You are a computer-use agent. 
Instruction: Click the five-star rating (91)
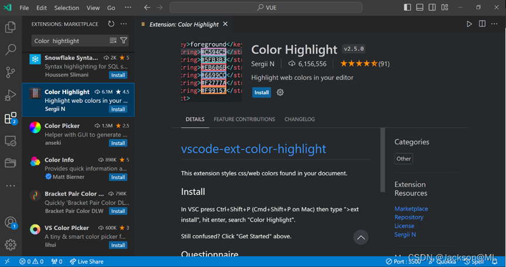coord(365,64)
